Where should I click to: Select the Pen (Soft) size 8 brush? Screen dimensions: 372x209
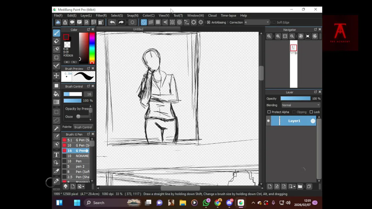76,172
